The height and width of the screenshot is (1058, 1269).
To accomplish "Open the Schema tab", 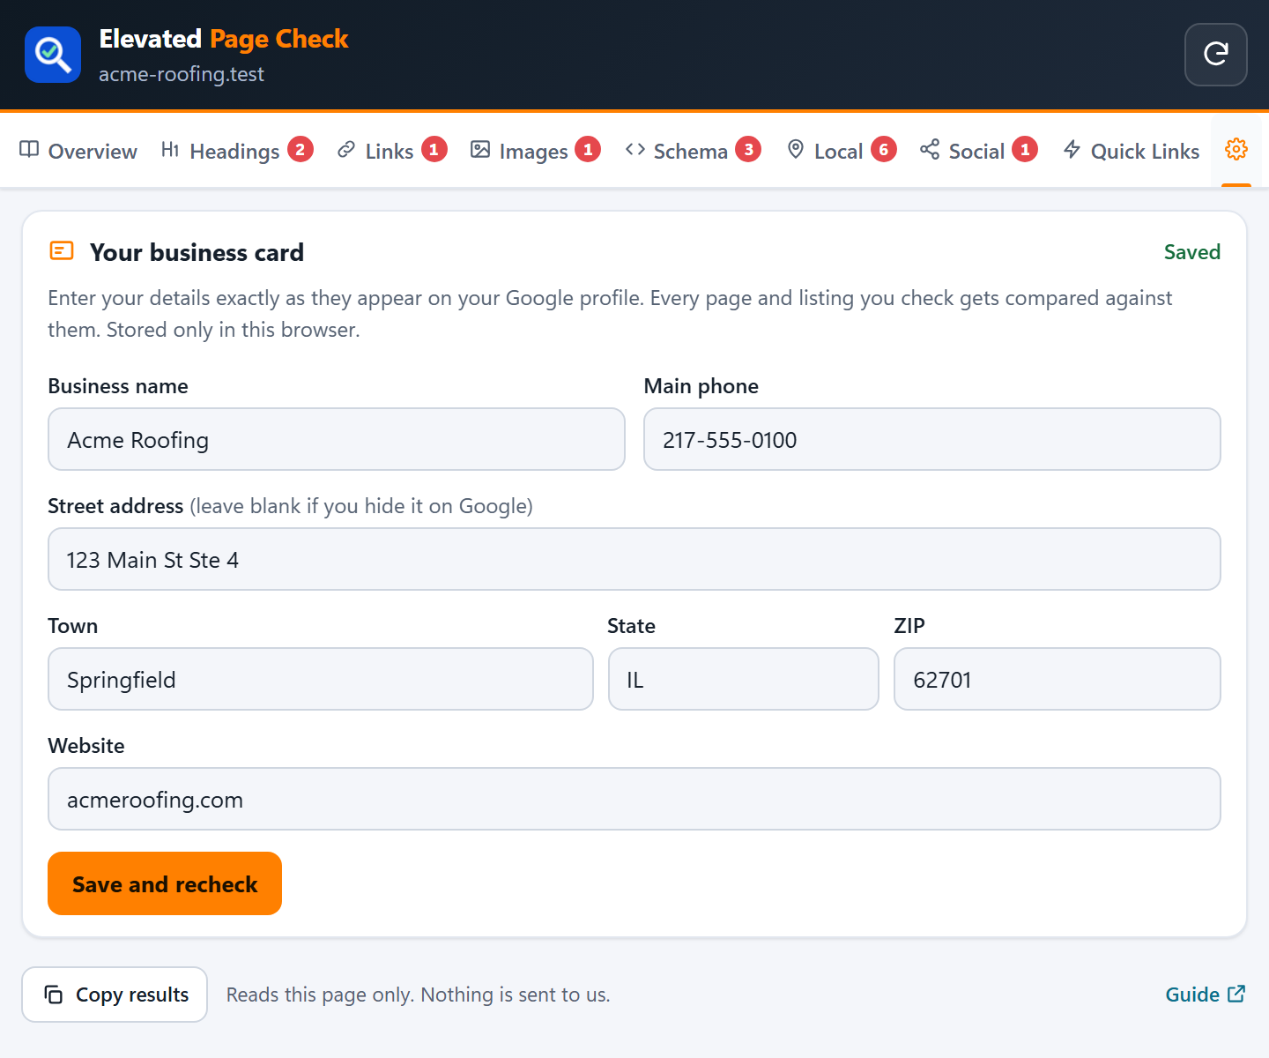I will (693, 151).
